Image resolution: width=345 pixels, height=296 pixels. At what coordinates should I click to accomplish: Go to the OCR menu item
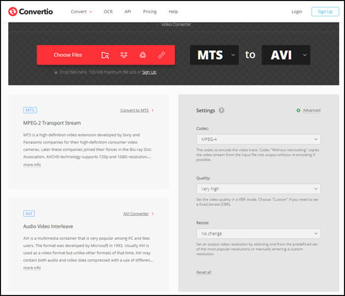(x=107, y=11)
